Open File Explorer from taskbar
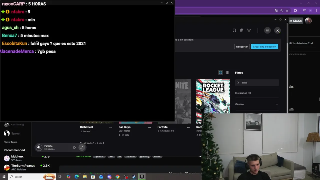This screenshot has width=320, height=180. tap(85, 177)
